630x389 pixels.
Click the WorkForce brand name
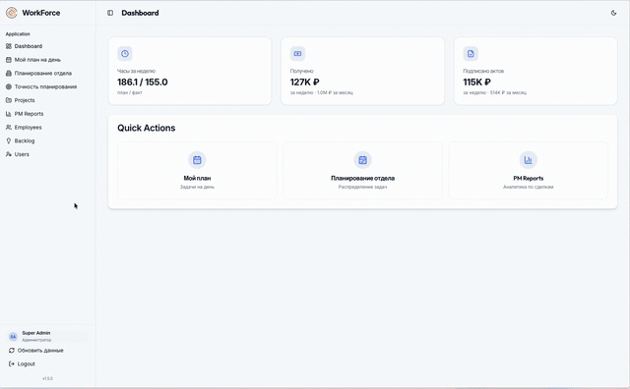point(41,13)
